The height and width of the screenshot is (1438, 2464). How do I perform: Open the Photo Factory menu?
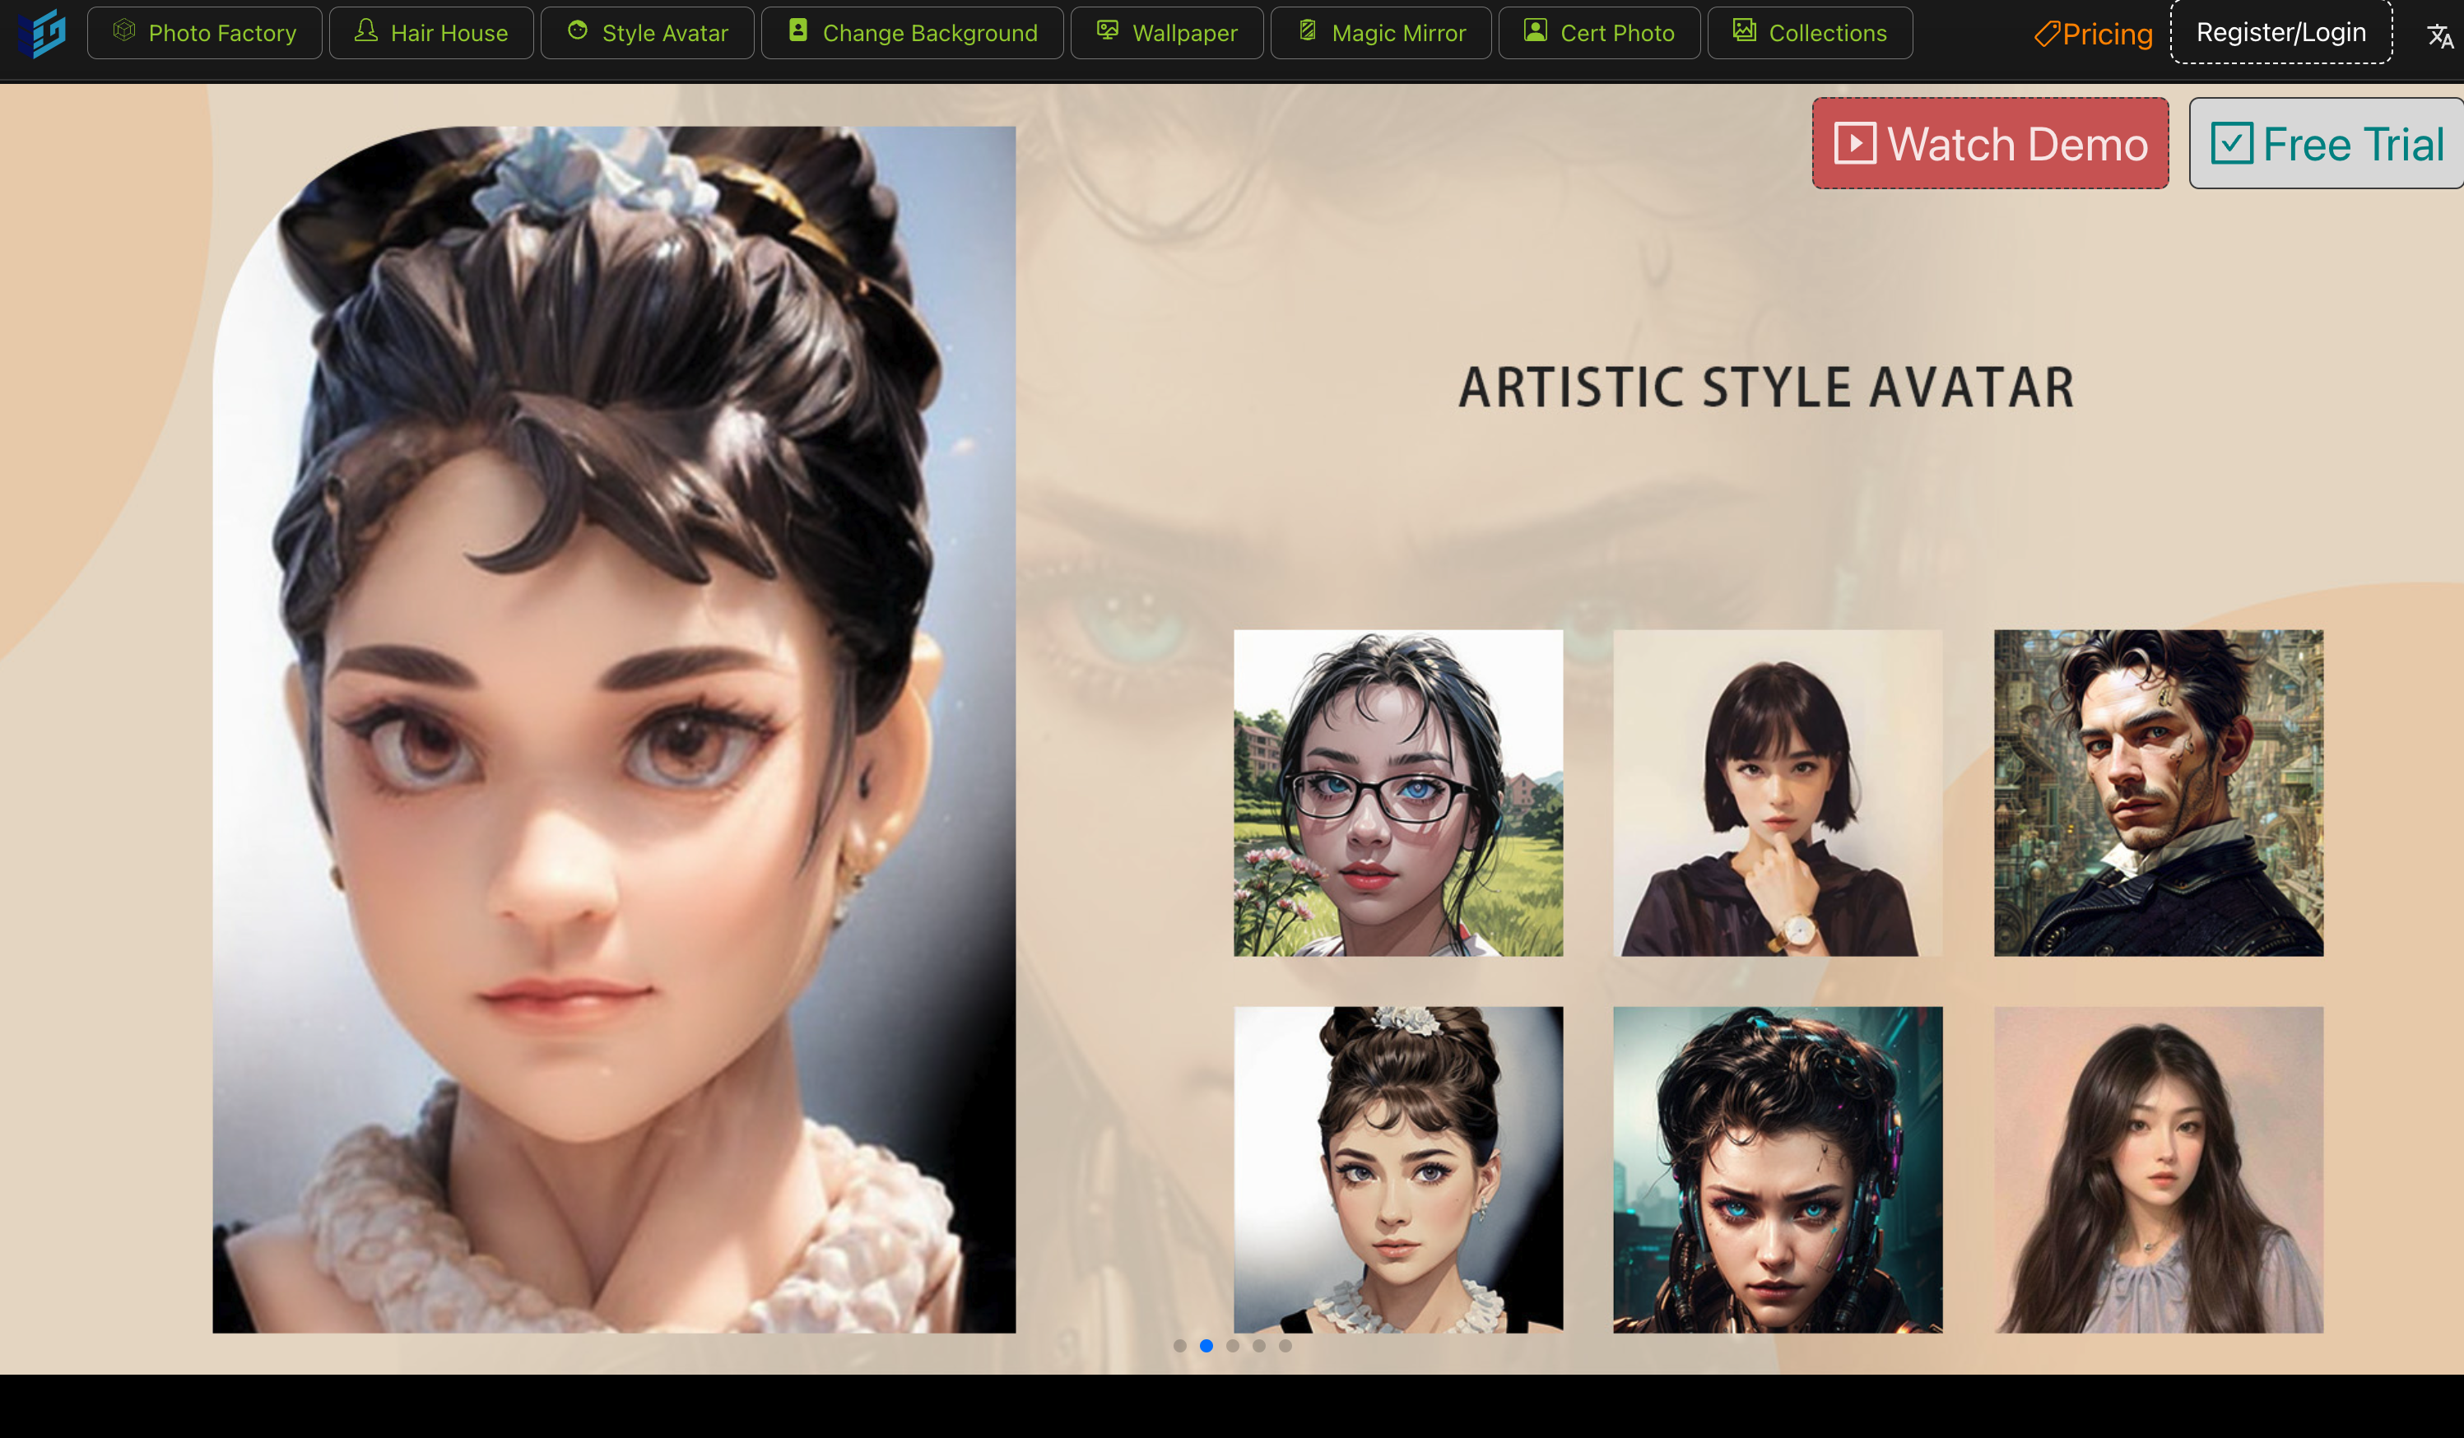[x=204, y=33]
